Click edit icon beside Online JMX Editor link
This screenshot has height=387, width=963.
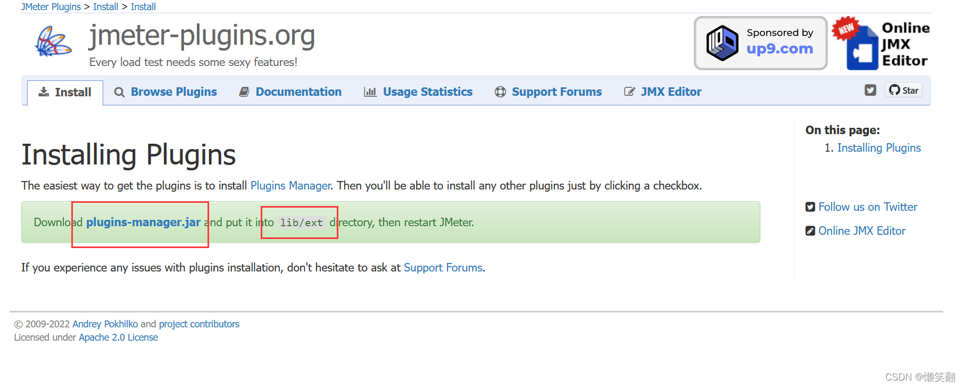tap(810, 231)
